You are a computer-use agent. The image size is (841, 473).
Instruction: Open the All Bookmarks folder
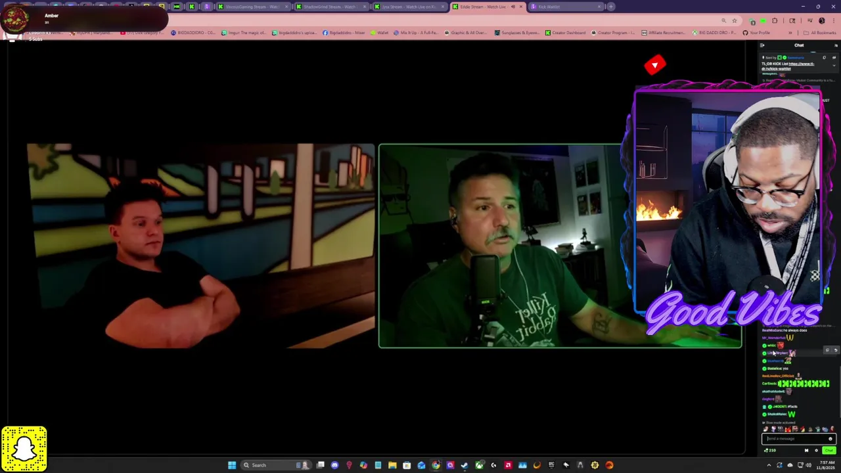[x=821, y=33]
